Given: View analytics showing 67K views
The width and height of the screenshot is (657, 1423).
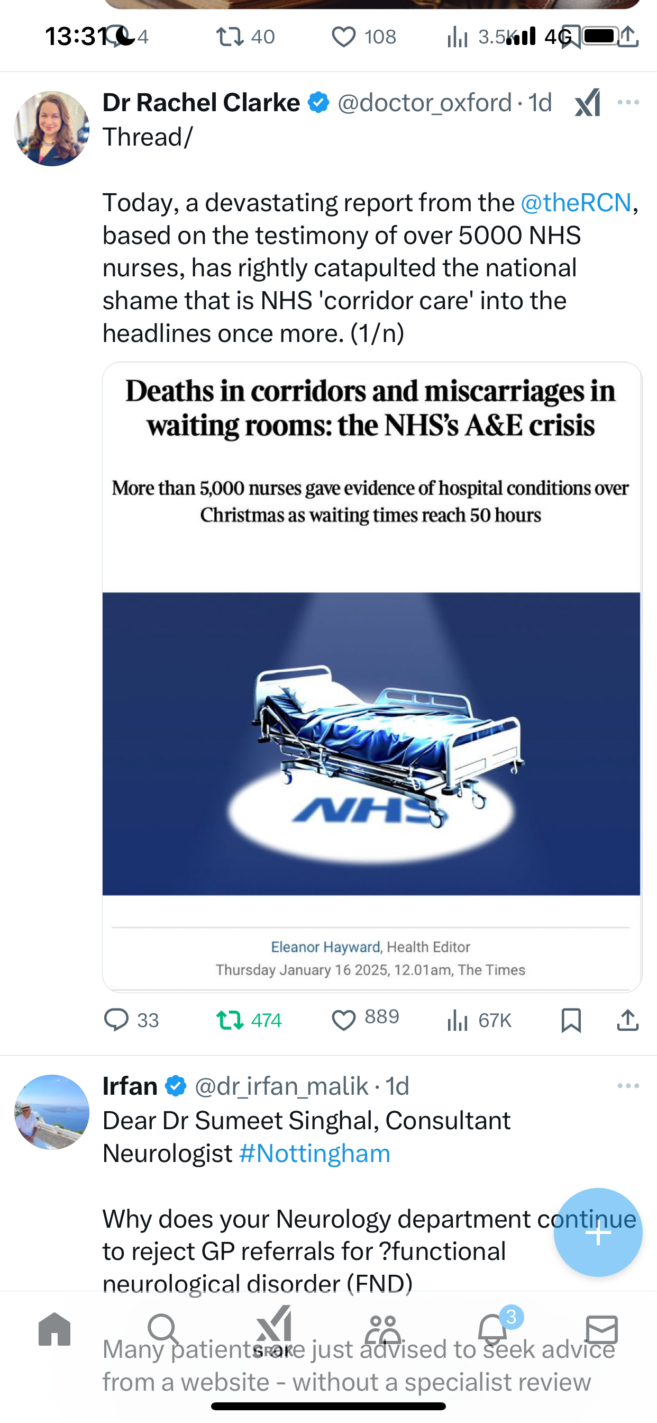Looking at the screenshot, I should (x=479, y=1020).
